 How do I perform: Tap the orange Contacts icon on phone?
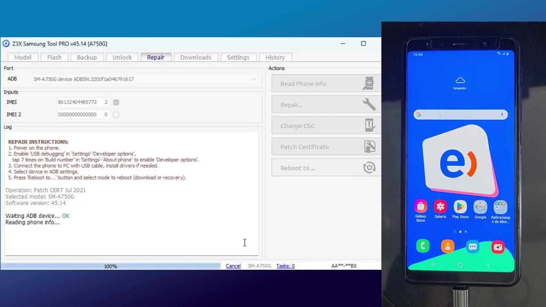coord(447,246)
